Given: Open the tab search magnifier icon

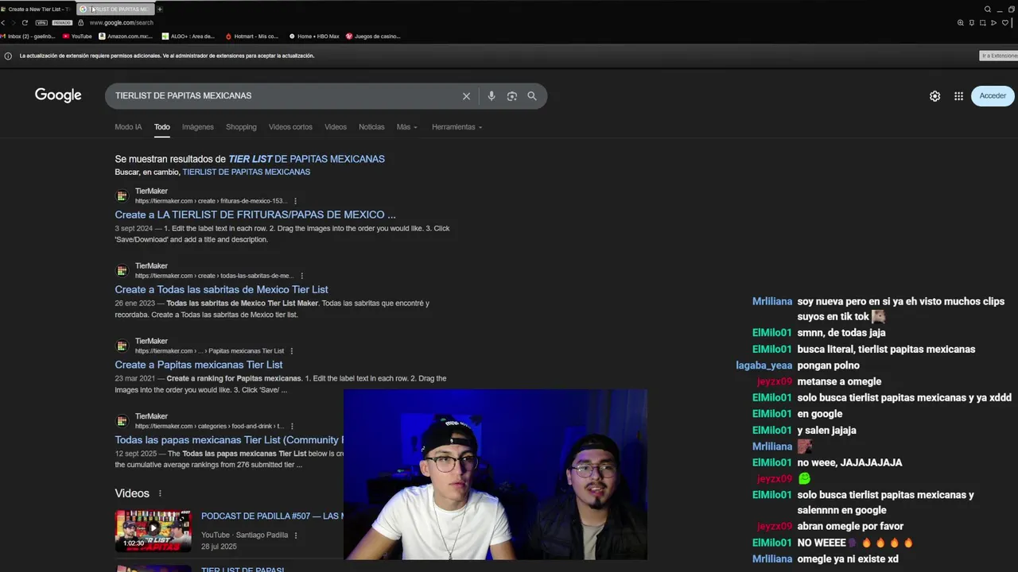Looking at the screenshot, I should [x=988, y=10].
